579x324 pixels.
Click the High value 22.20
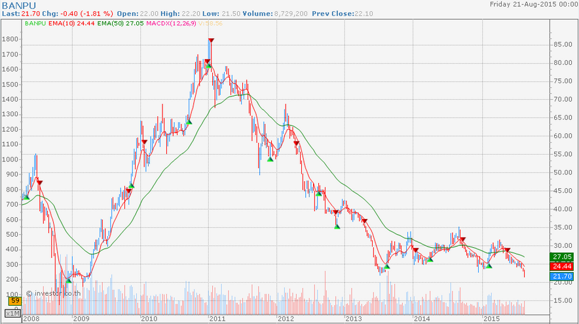coord(191,14)
